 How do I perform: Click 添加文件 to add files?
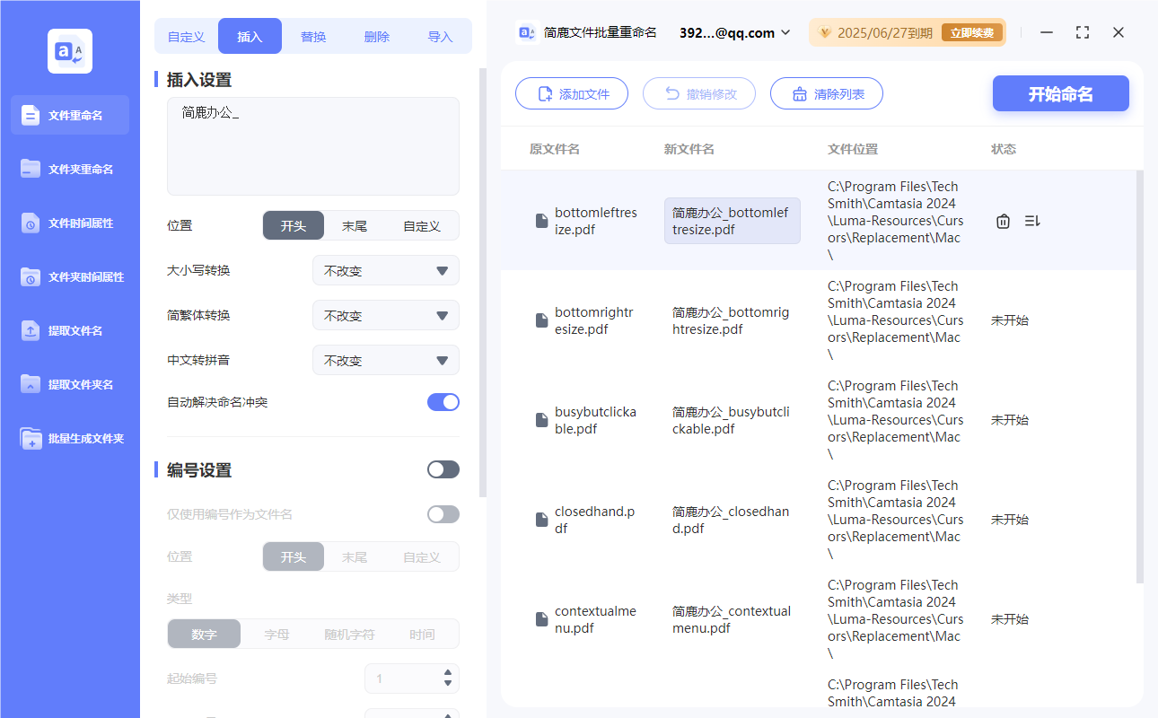(572, 93)
